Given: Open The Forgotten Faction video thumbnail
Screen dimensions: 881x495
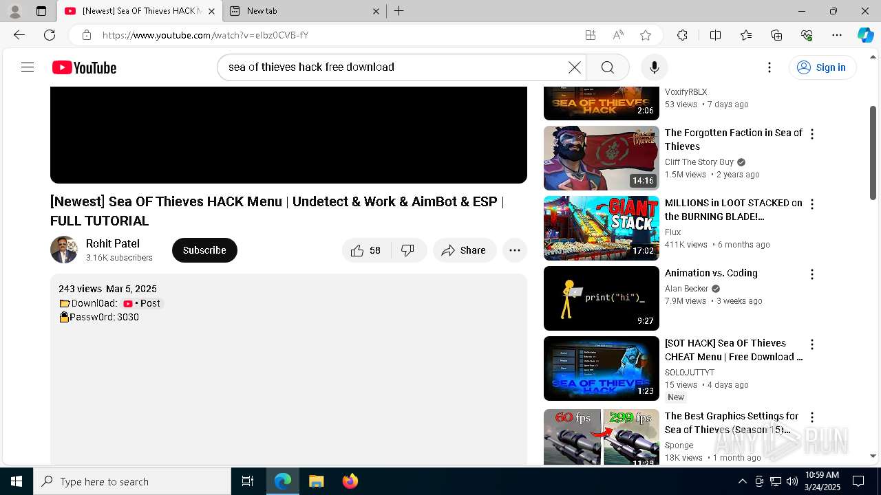Looking at the screenshot, I should [x=602, y=158].
